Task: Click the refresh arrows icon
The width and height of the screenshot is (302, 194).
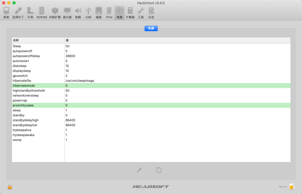Action: pos(159,170)
